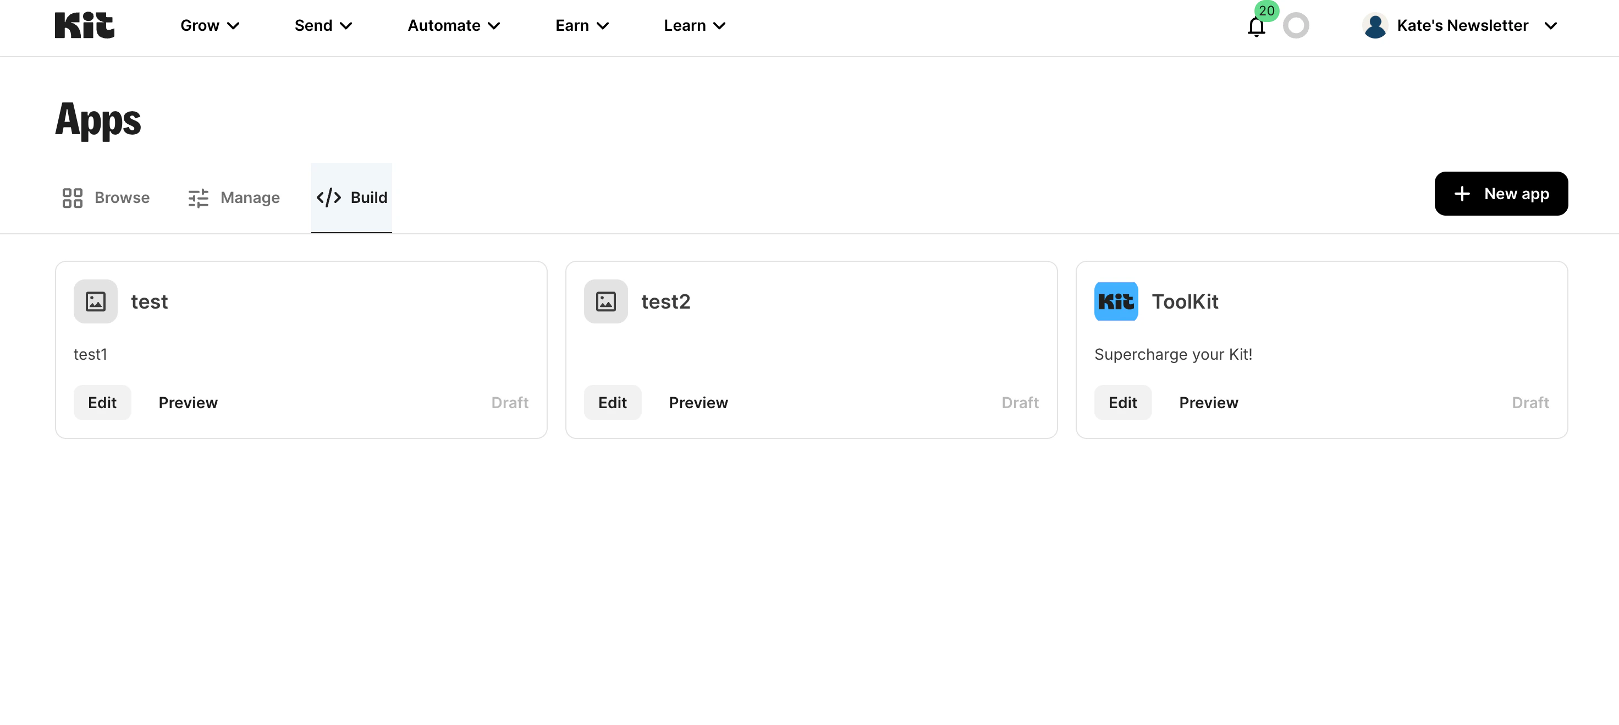
Task: Click the Draft status on ToolKit card
Action: [x=1530, y=403]
